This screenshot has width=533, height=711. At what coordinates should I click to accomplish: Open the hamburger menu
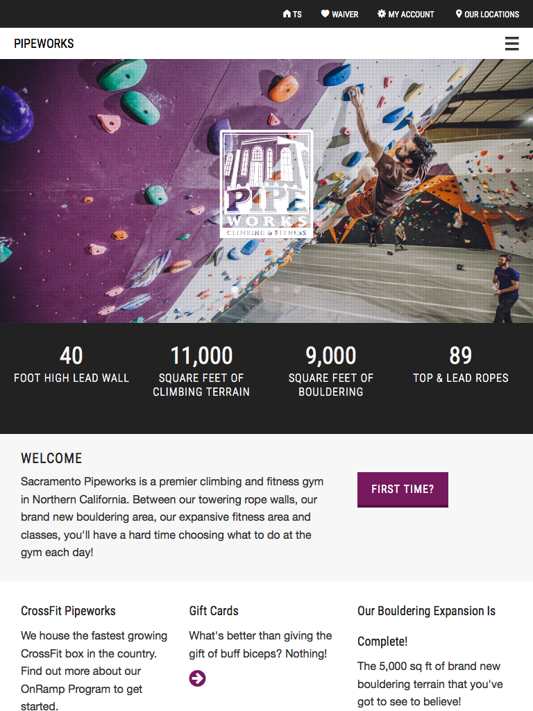click(x=511, y=44)
